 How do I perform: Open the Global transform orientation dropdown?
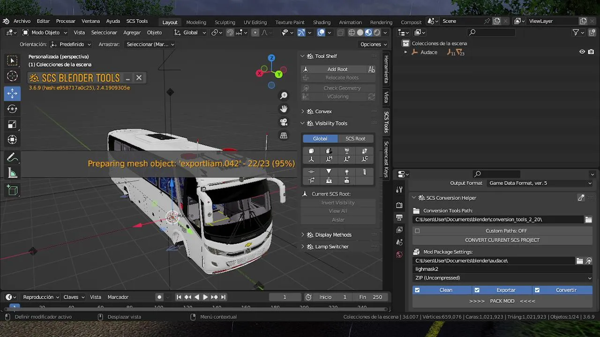click(x=190, y=32)
